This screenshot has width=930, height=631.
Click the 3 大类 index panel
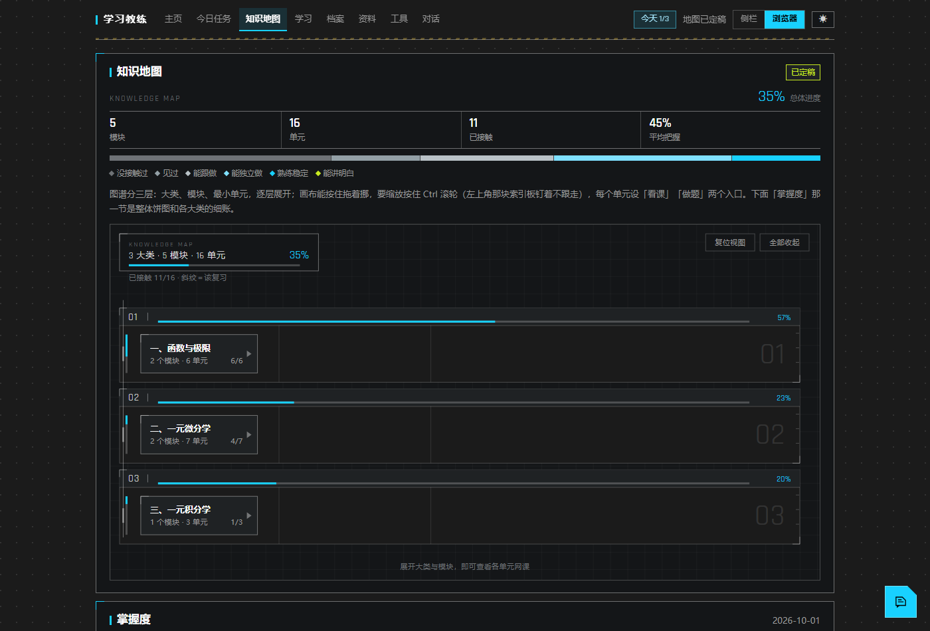coord(219,252)
